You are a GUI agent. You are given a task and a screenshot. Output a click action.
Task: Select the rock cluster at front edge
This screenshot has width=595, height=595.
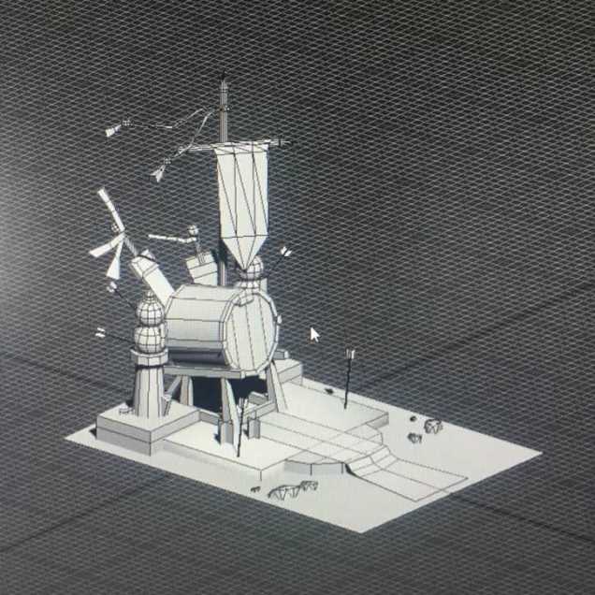tap(286, 489)
